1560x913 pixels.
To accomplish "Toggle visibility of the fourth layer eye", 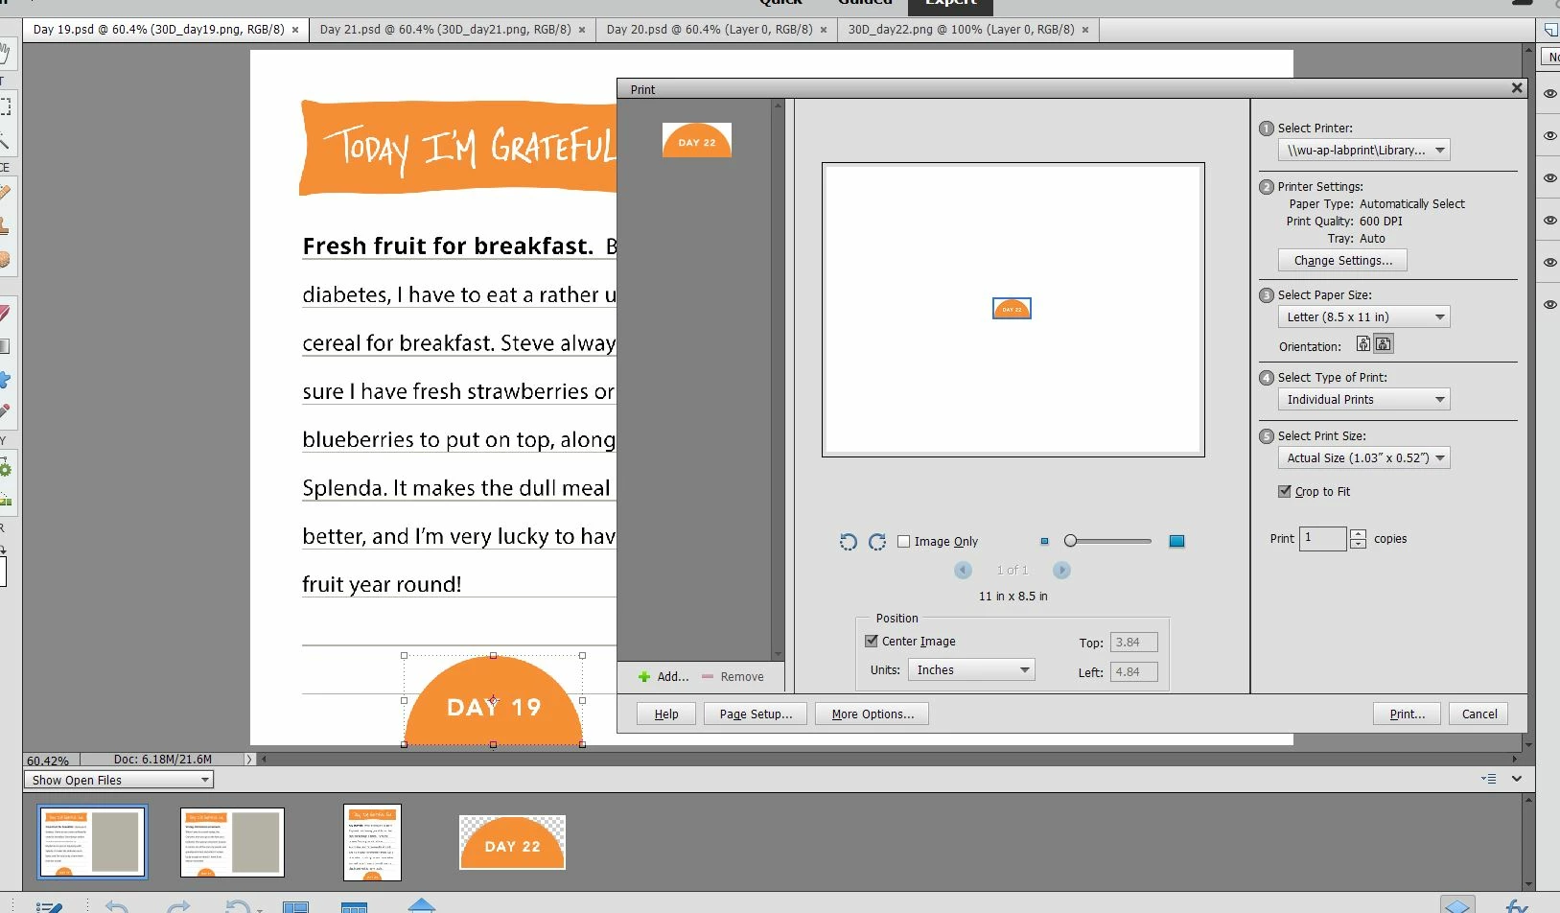I will click(1549, 221).
